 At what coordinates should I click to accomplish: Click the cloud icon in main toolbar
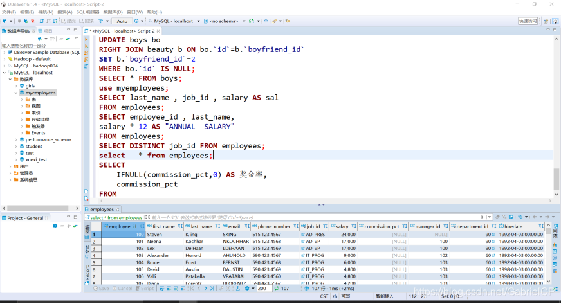pos(266,21)
